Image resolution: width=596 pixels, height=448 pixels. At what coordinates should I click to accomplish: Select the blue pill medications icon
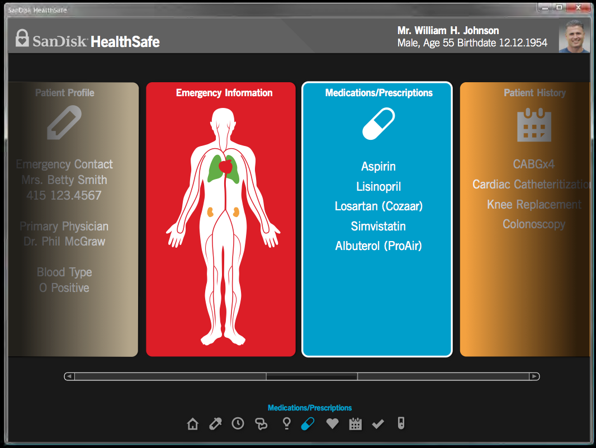pos(308,423)
